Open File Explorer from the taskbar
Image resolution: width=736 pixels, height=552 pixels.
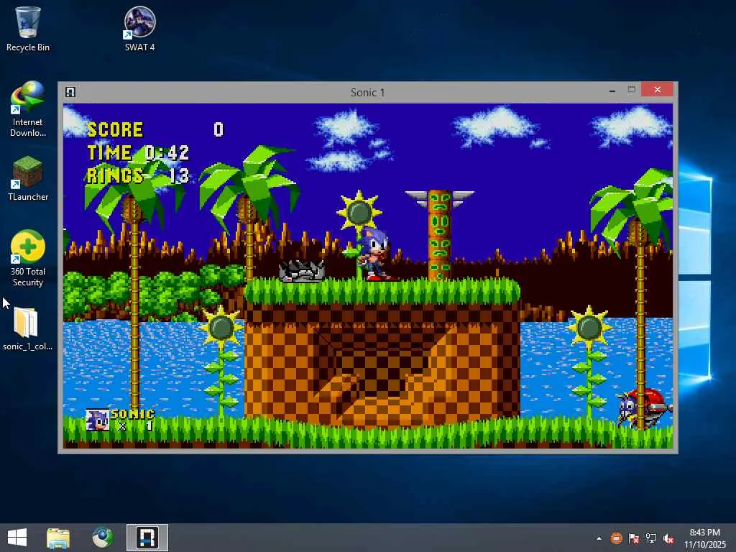(x=58, y=538)
